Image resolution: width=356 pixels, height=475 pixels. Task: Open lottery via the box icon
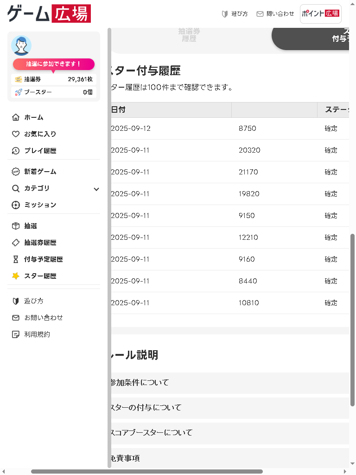pyautogui.click(x=16, y=226)
